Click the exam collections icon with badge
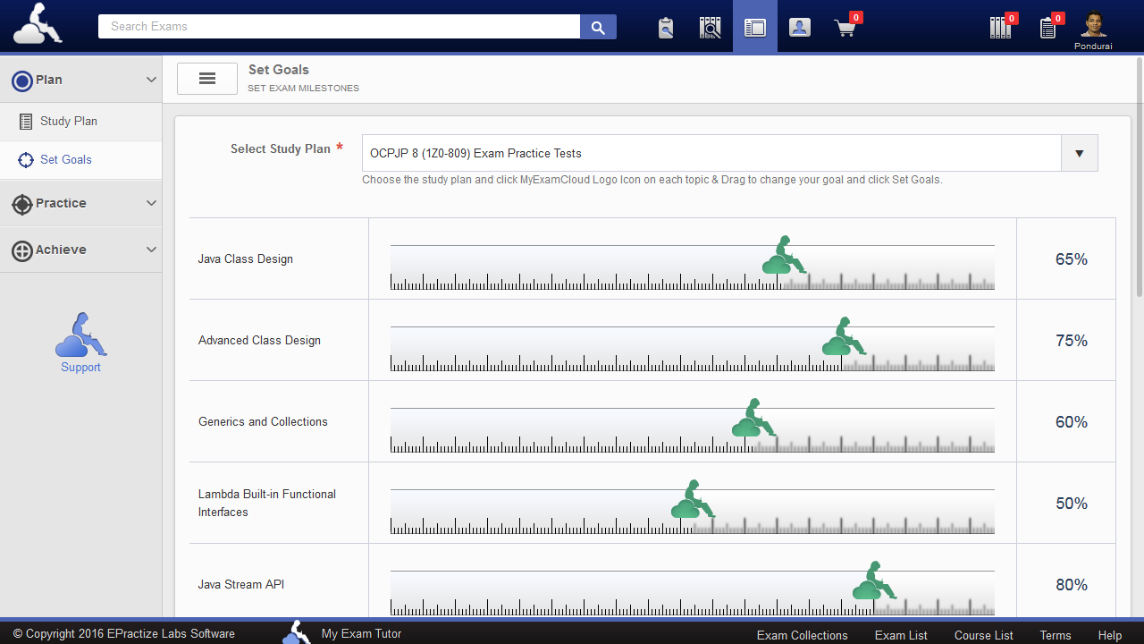The height and width of the screenshot is (644, 1144). coord(1000,27)
